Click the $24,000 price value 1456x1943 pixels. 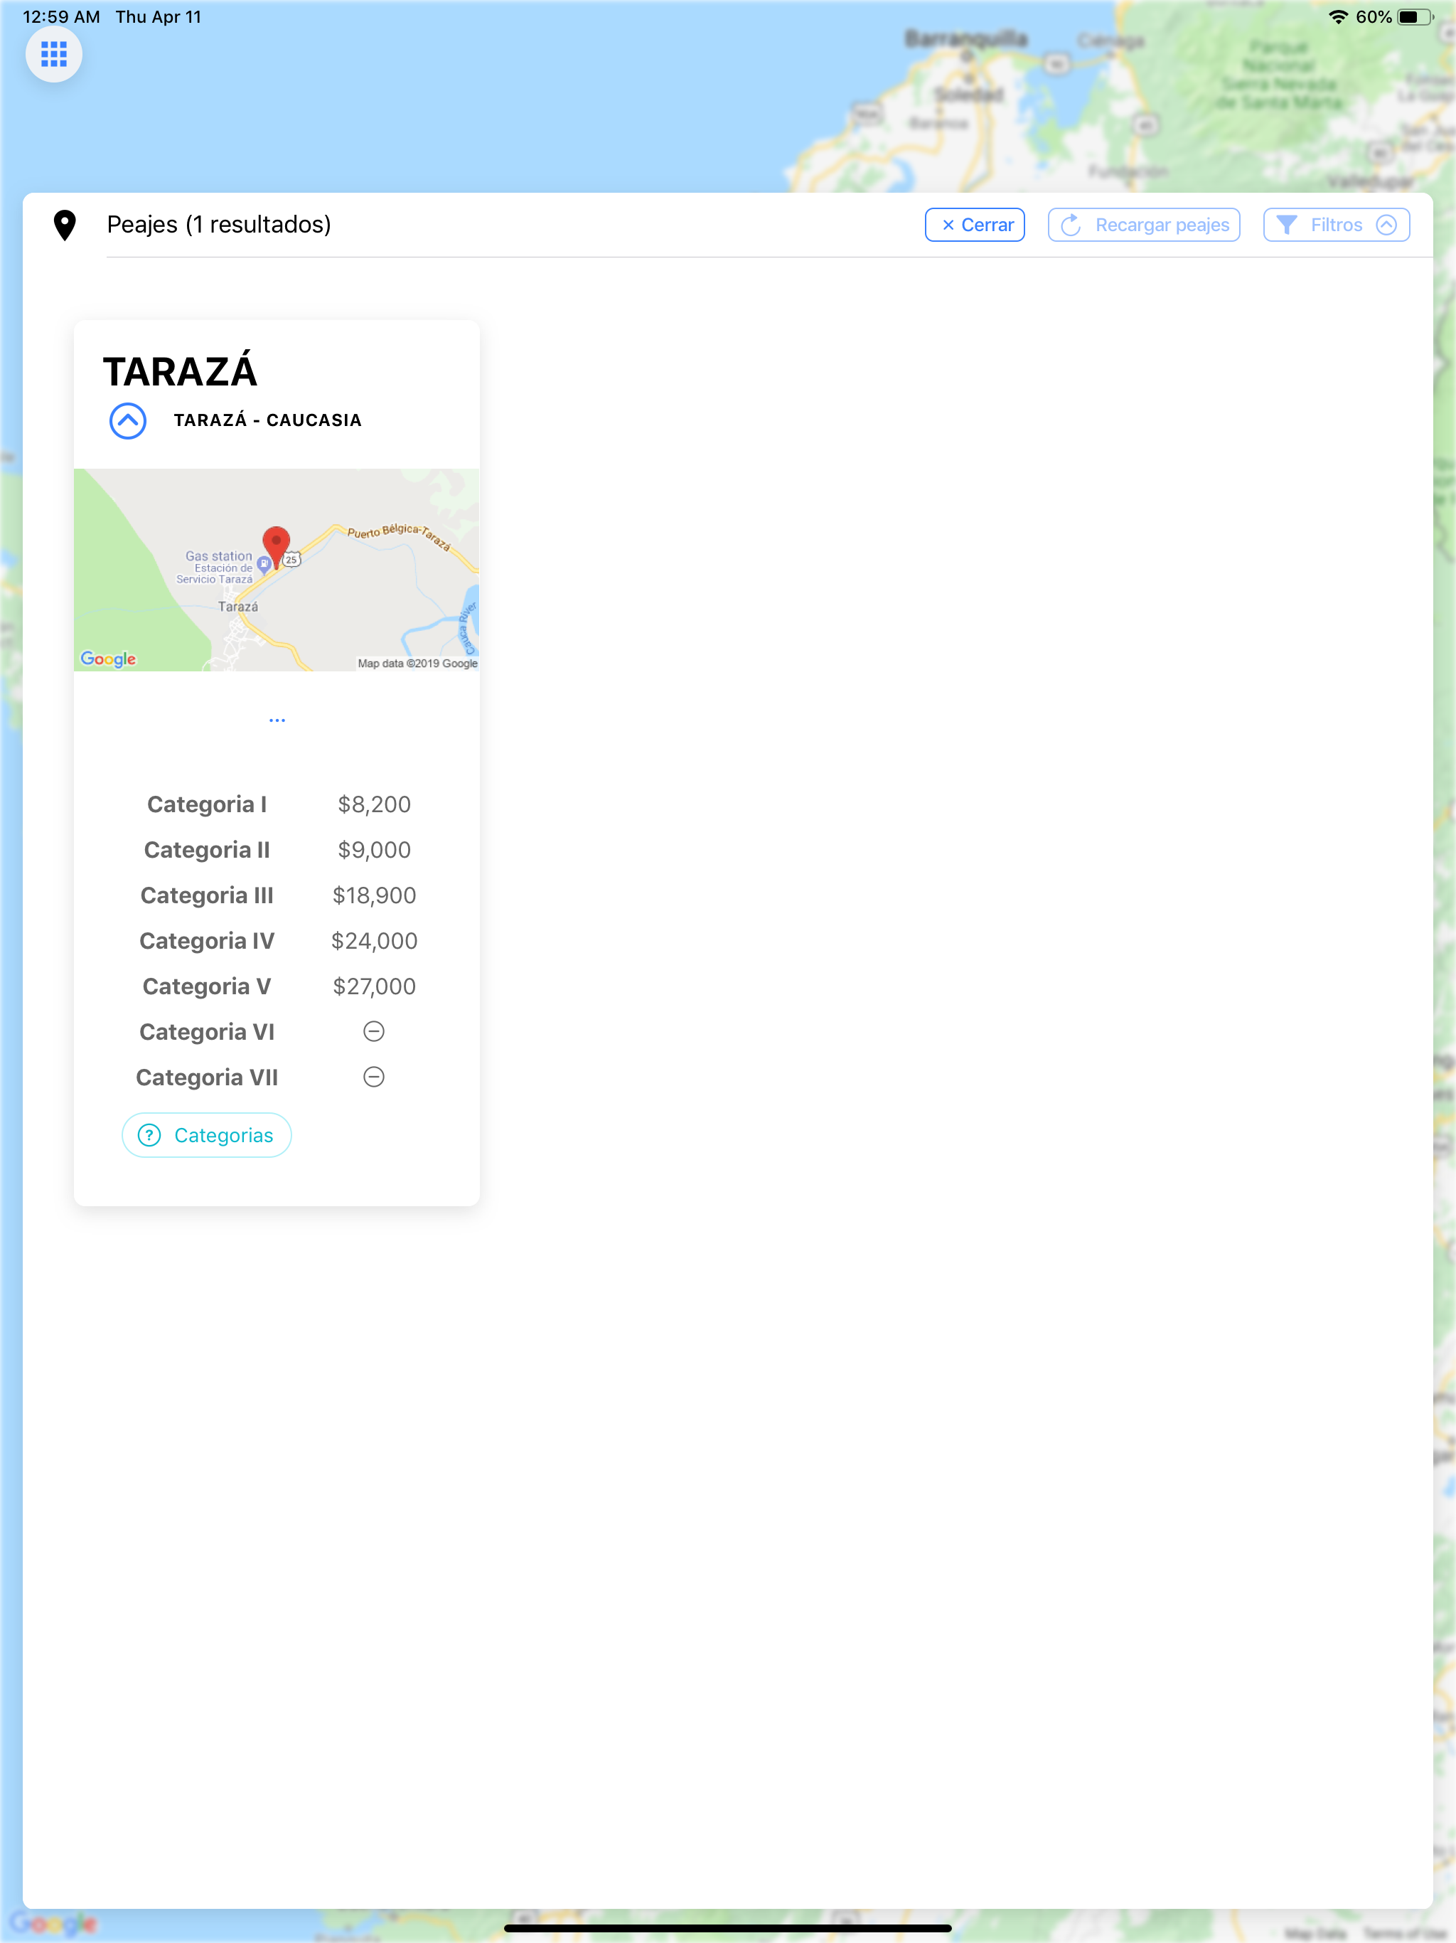(374, 941)
